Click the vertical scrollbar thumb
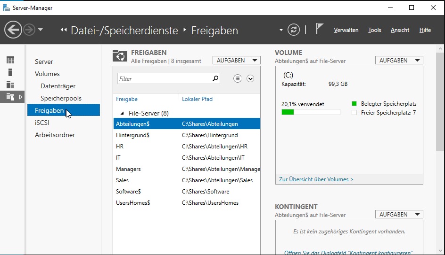 (440, 101)
